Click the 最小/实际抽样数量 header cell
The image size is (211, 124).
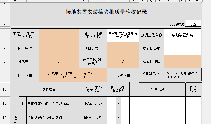click(x=118, y=89)
